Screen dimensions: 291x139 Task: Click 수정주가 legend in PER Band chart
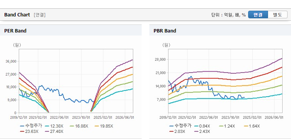pos(31,126)
